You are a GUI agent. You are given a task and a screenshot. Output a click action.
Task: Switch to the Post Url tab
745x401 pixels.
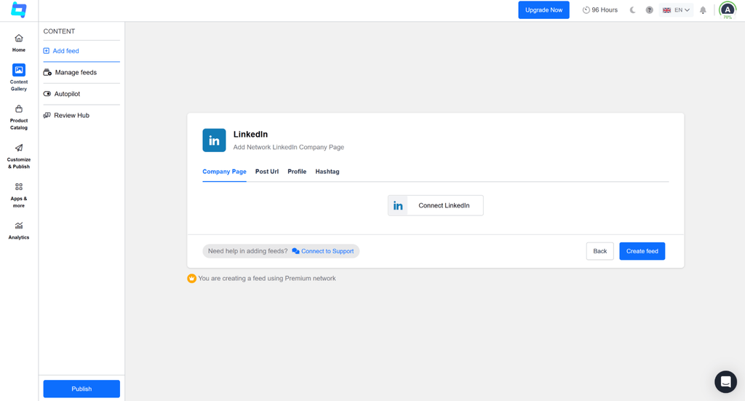pyautogui.click(x=266, y=172)
